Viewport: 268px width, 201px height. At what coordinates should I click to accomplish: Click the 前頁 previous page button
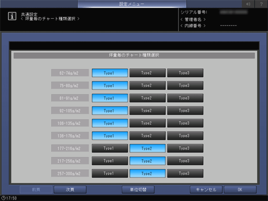click(x=36, y=190)
